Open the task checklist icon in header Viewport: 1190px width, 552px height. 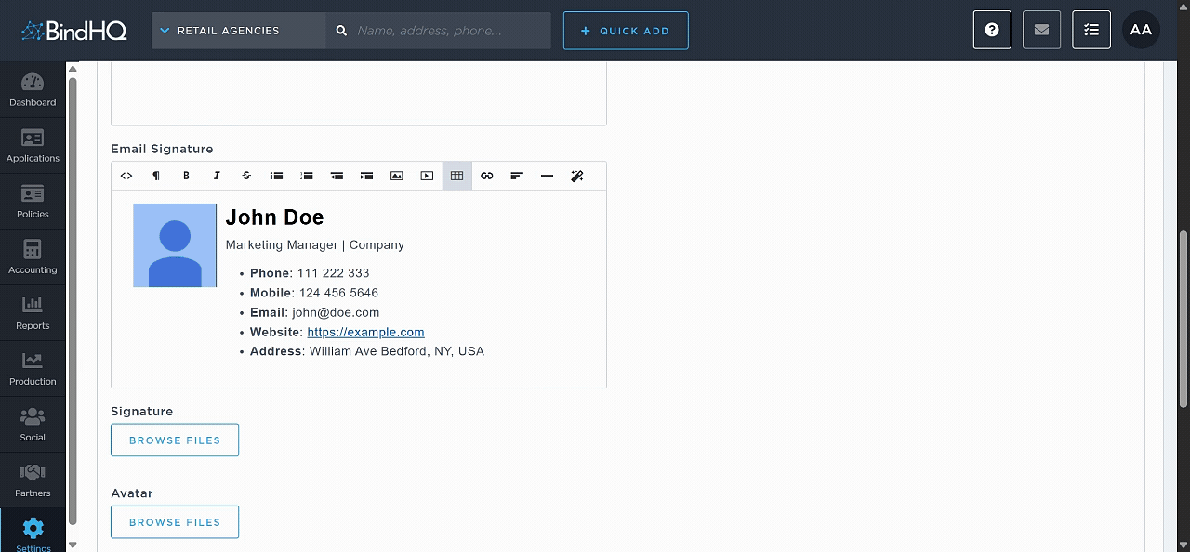point(1091,30)
